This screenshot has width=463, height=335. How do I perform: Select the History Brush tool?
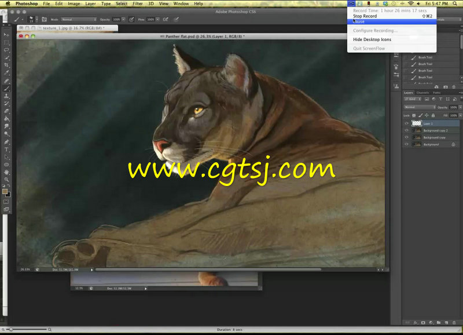click(x=6, y=104)
